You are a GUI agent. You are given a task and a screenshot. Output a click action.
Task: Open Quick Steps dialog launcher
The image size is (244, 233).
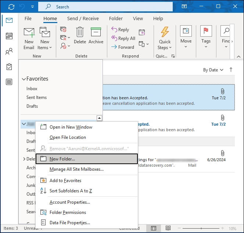point(173,56)
